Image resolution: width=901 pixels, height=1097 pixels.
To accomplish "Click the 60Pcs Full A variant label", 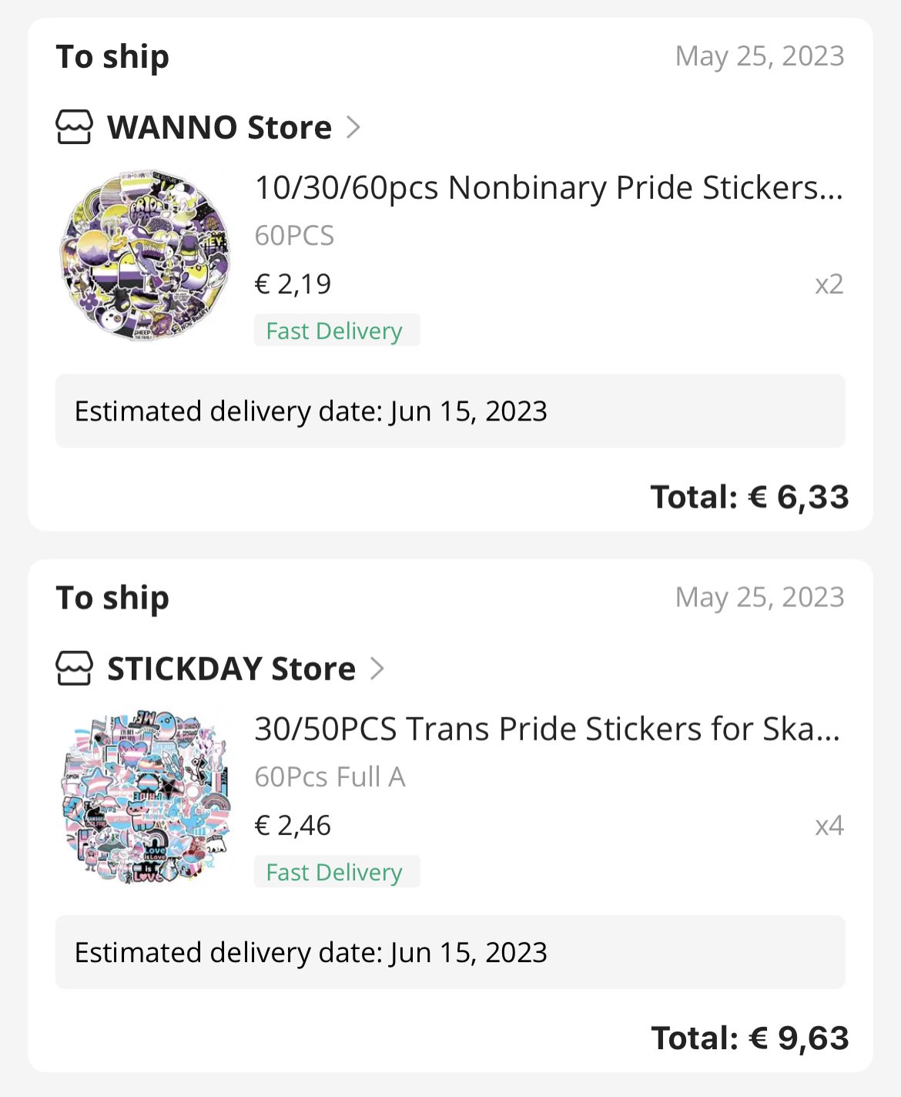I will pos(330,777).
